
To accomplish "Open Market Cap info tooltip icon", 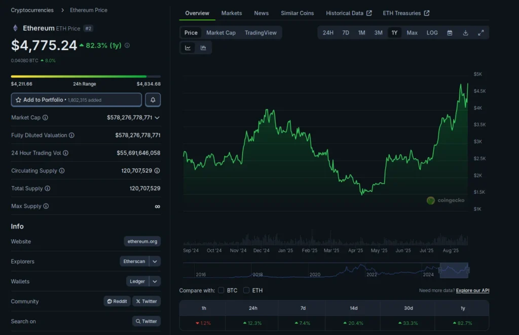I will coord(45,118).
